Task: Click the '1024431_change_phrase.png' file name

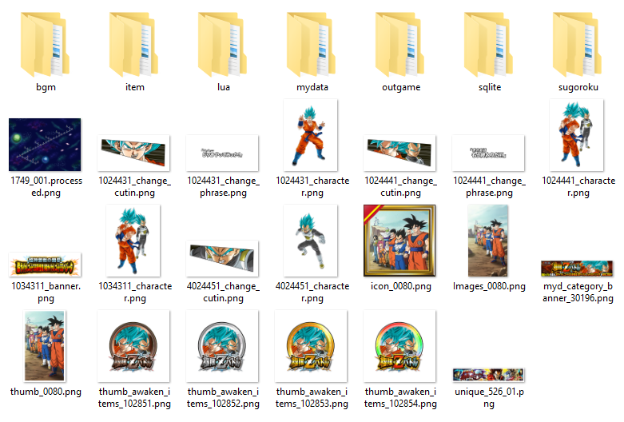Action: (x=223, y=187)
